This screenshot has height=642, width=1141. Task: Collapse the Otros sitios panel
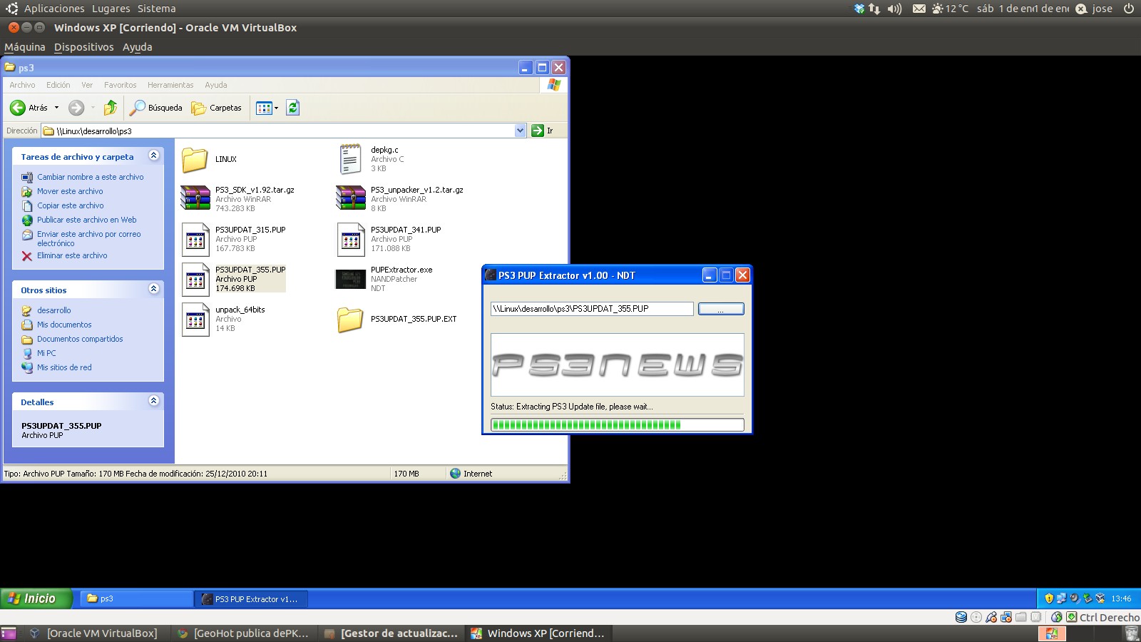[x=153, y=289]
